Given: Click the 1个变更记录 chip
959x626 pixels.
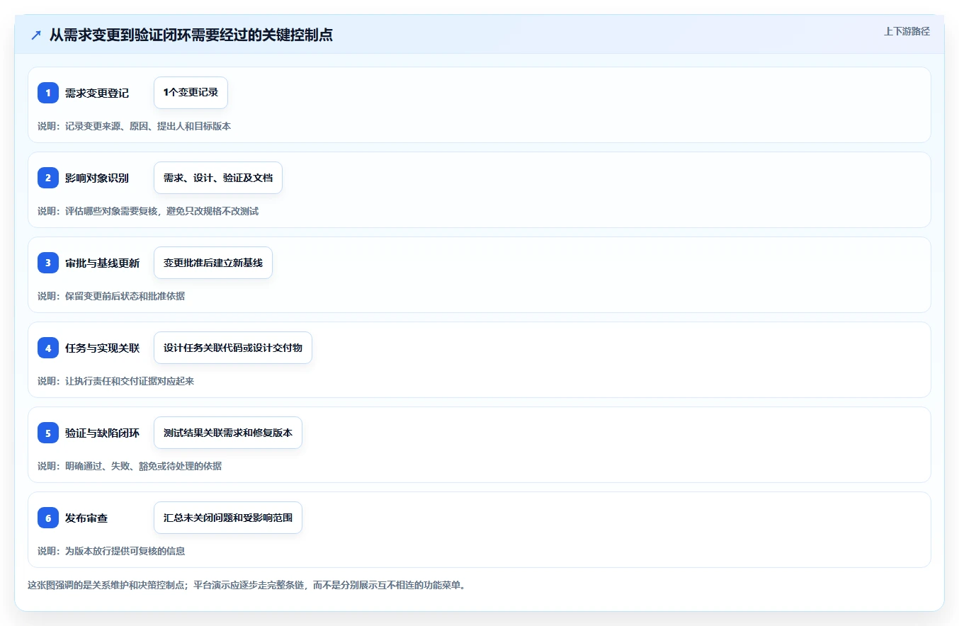Looking at the screenshot, I should pos(191,93).
